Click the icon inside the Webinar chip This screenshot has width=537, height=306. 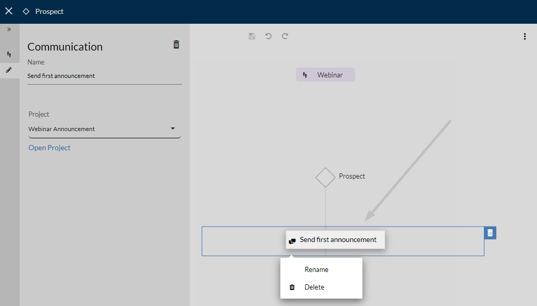point(305,75)
